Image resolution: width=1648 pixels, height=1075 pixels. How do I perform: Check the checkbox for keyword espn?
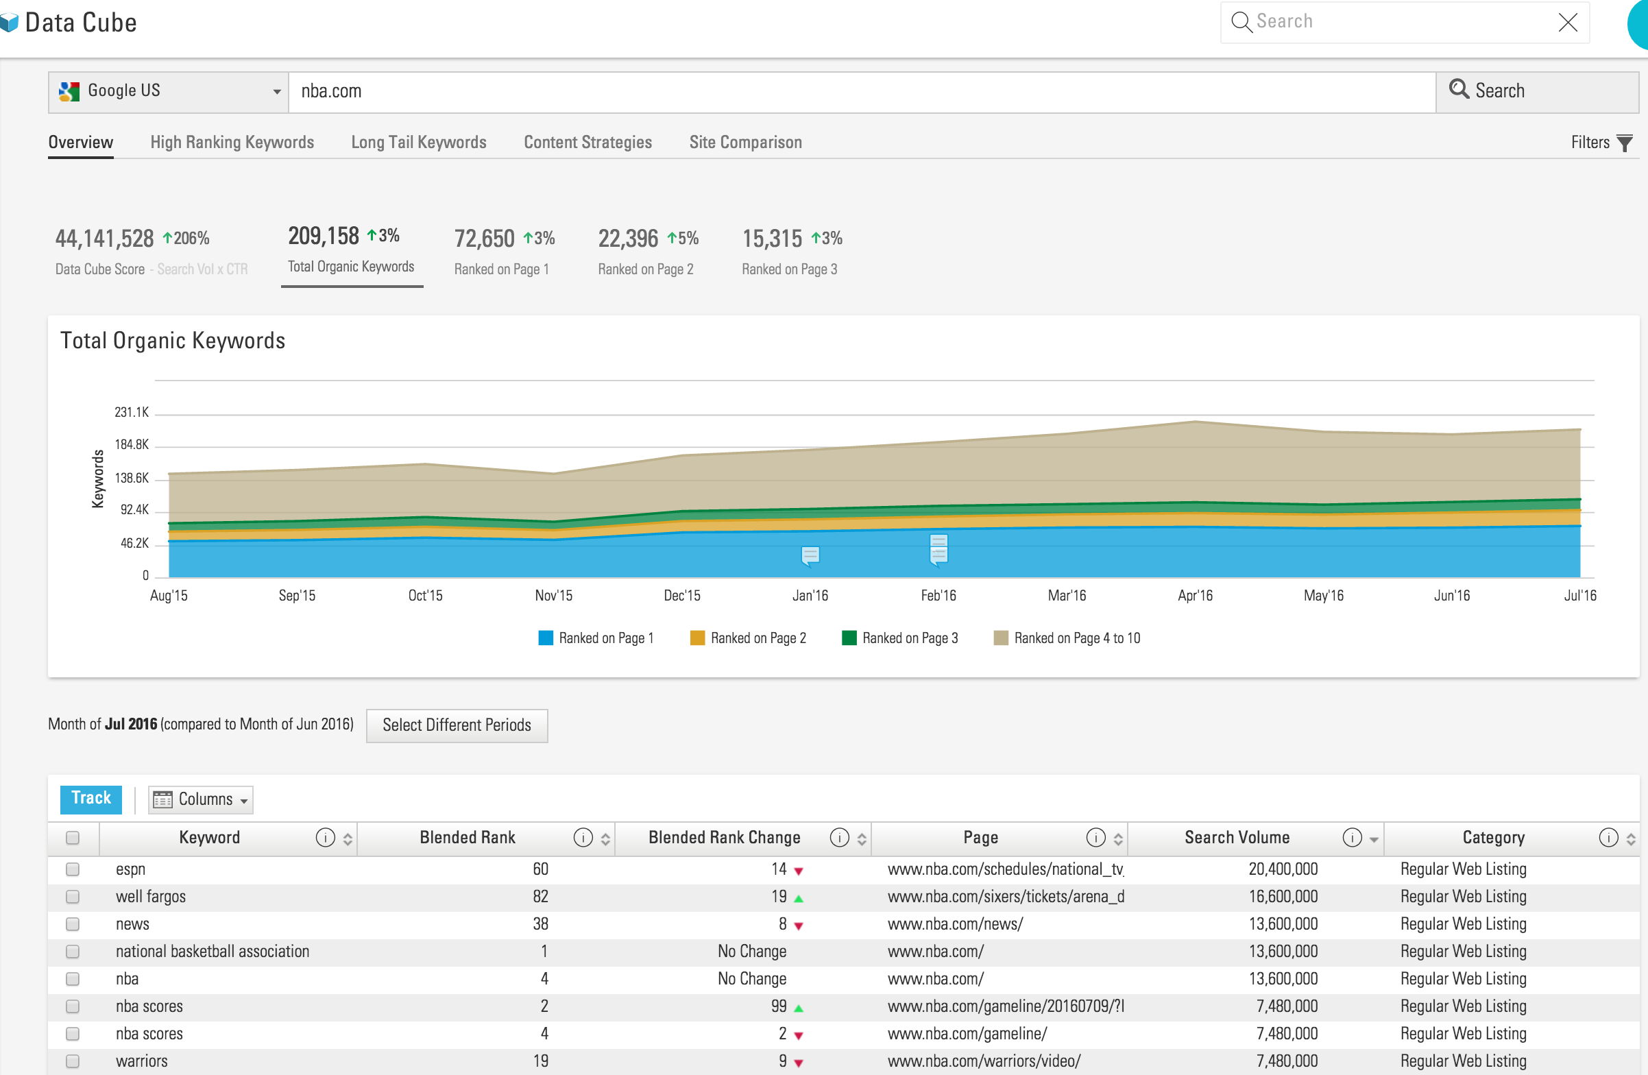tap(73, 869)
